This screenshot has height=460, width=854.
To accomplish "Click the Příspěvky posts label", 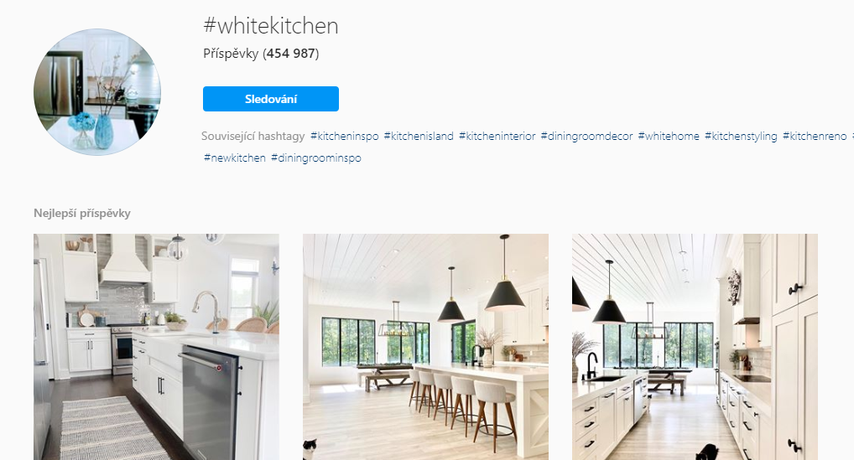I will point(231,54).
